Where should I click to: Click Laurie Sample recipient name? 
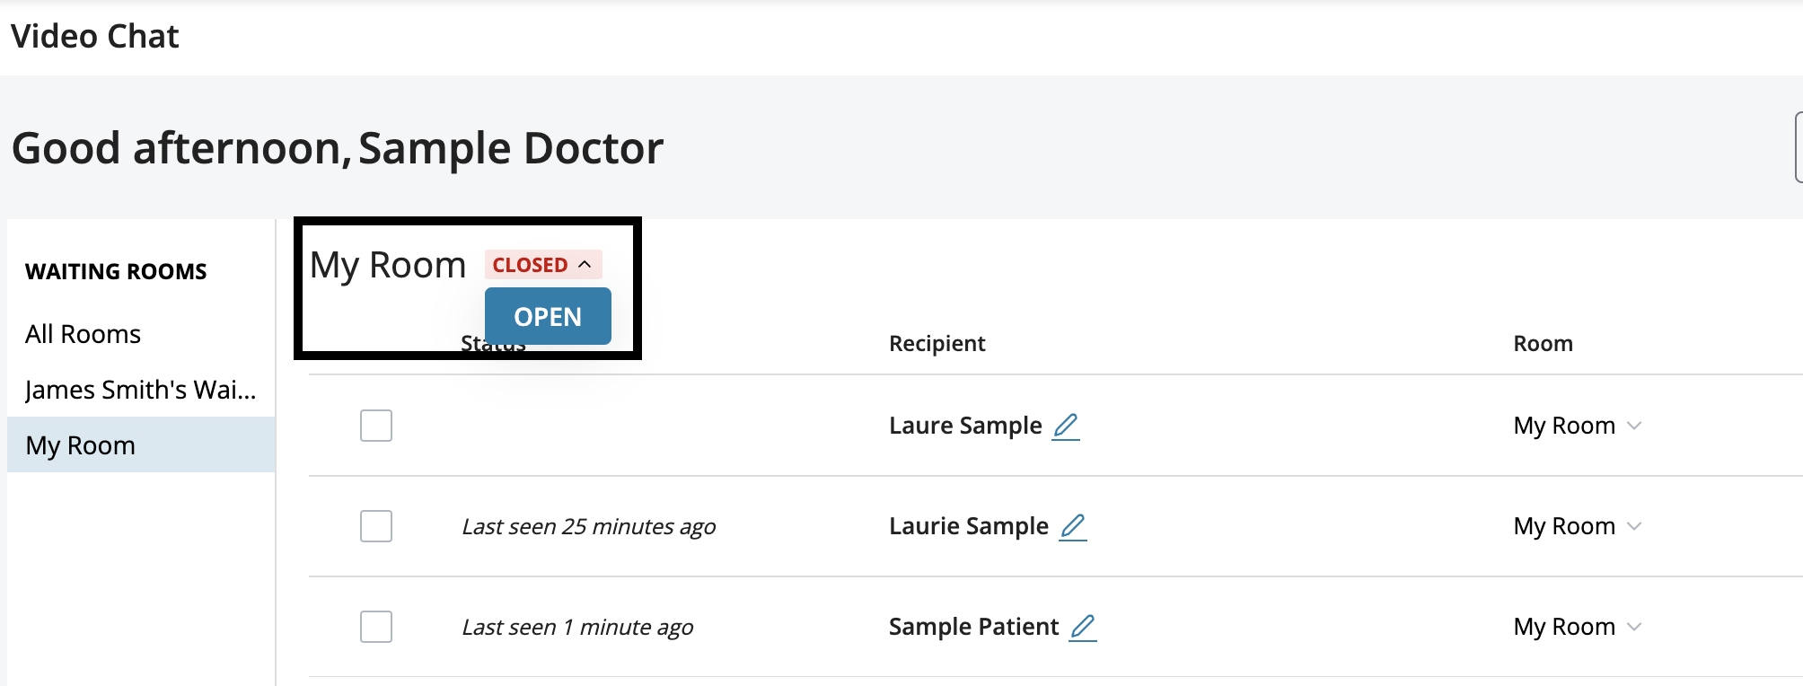[968, 526]
